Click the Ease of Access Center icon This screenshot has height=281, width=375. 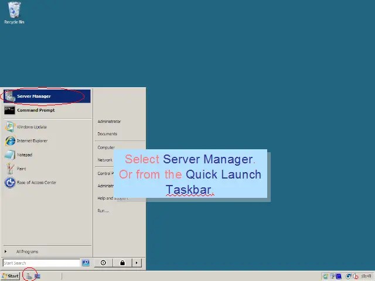[10, 183]
